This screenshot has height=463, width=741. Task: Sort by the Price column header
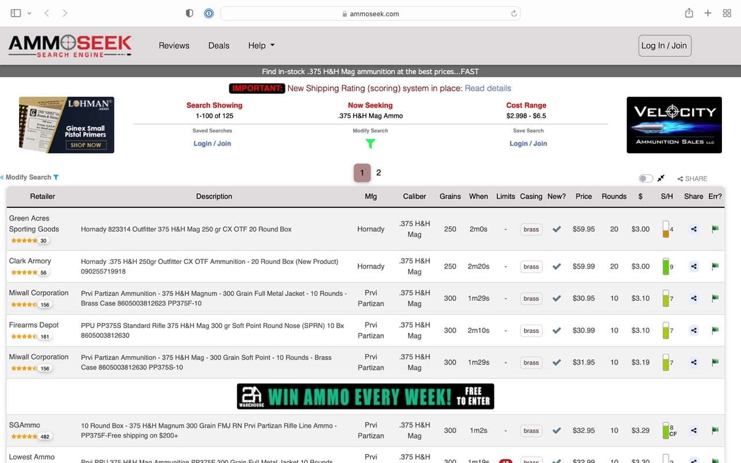(x=584, y=196)
